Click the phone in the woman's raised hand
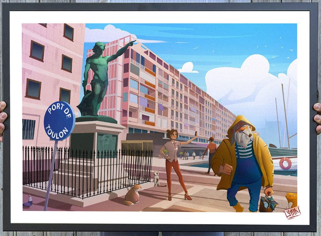 click(x=196, y=133)
